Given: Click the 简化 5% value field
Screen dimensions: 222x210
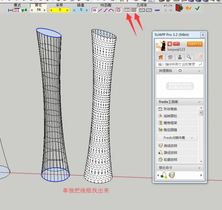Looking at the screenshot, I should [x=38, y=10].
